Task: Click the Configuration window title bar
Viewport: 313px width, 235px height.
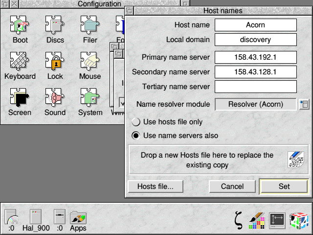Action: pyautogui.click(x=100, y=4)
